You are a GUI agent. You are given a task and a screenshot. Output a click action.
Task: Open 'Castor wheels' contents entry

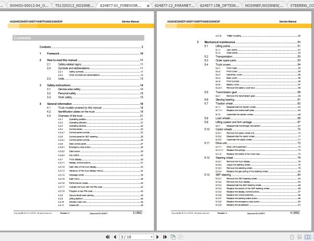[253, 129]
